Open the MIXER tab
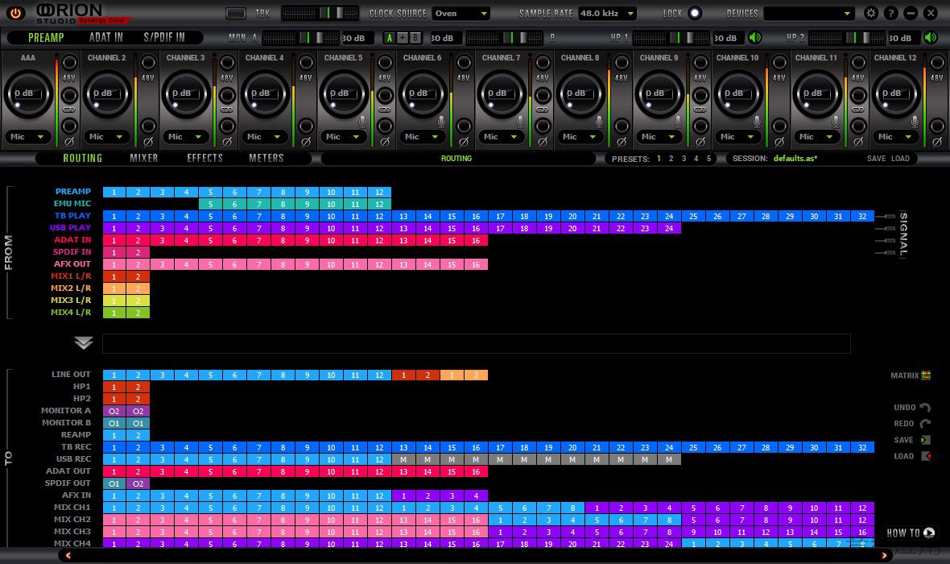The image size is (950, 564). [143, 158]
